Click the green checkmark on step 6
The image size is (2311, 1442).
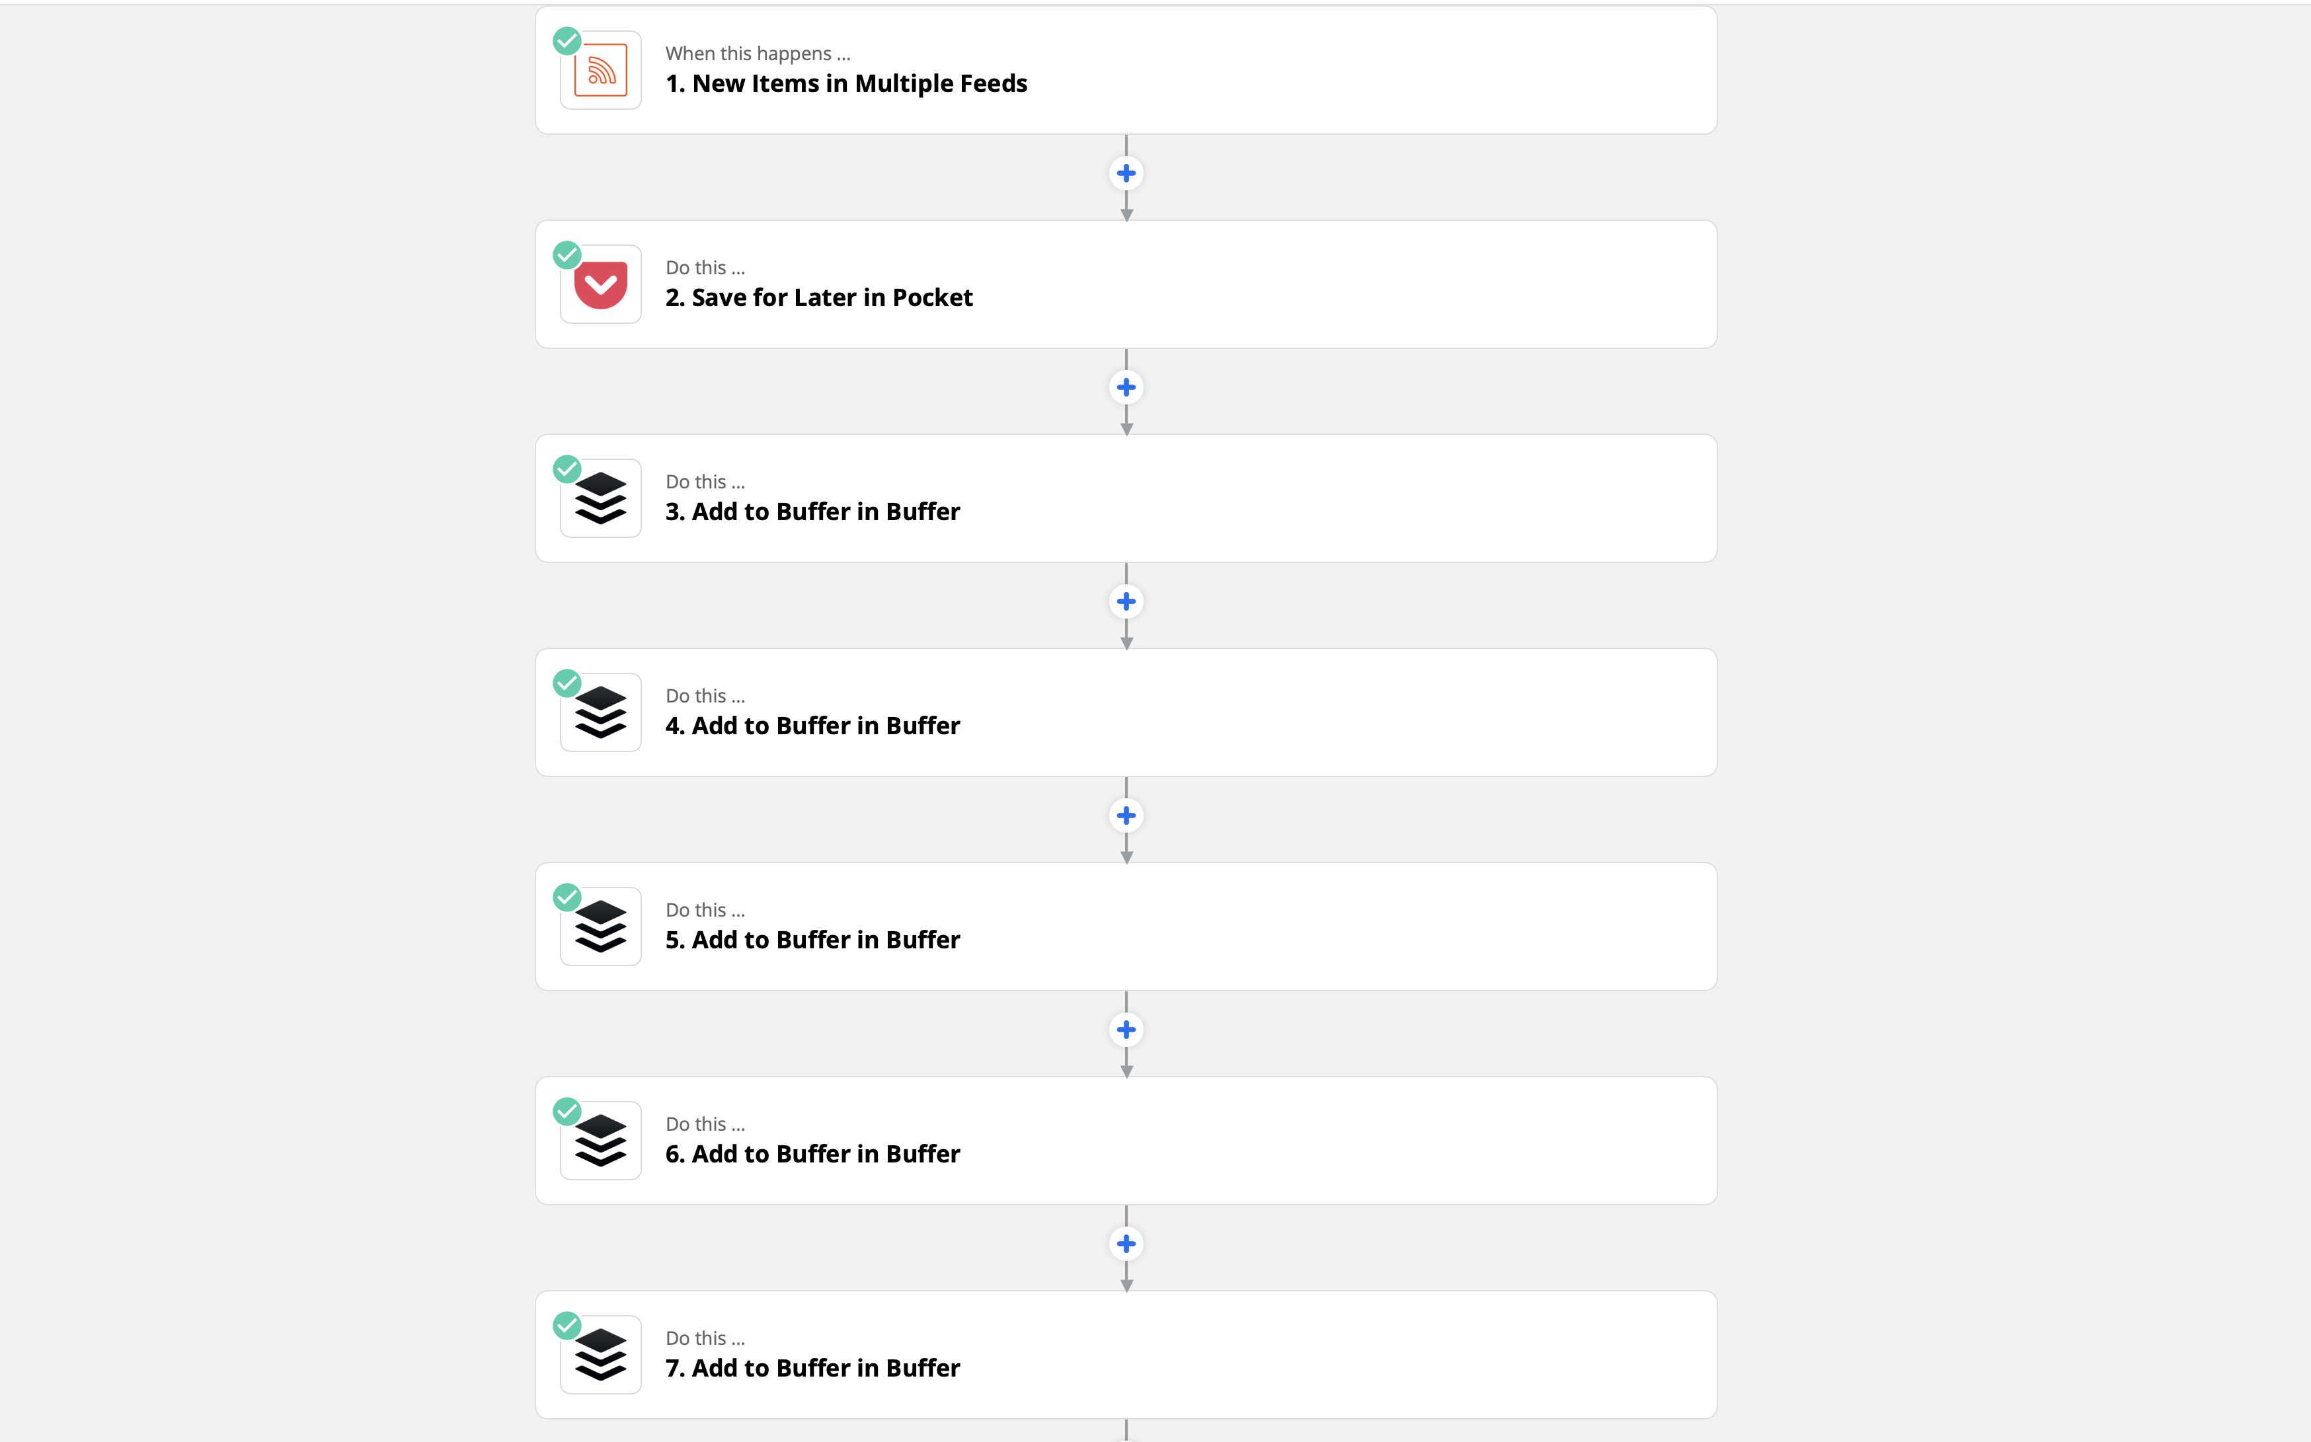coord(567,1112)
